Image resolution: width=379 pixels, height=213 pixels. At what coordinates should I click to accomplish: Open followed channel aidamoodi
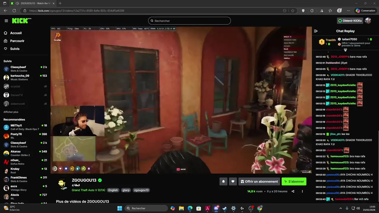(x=25, y=104)
